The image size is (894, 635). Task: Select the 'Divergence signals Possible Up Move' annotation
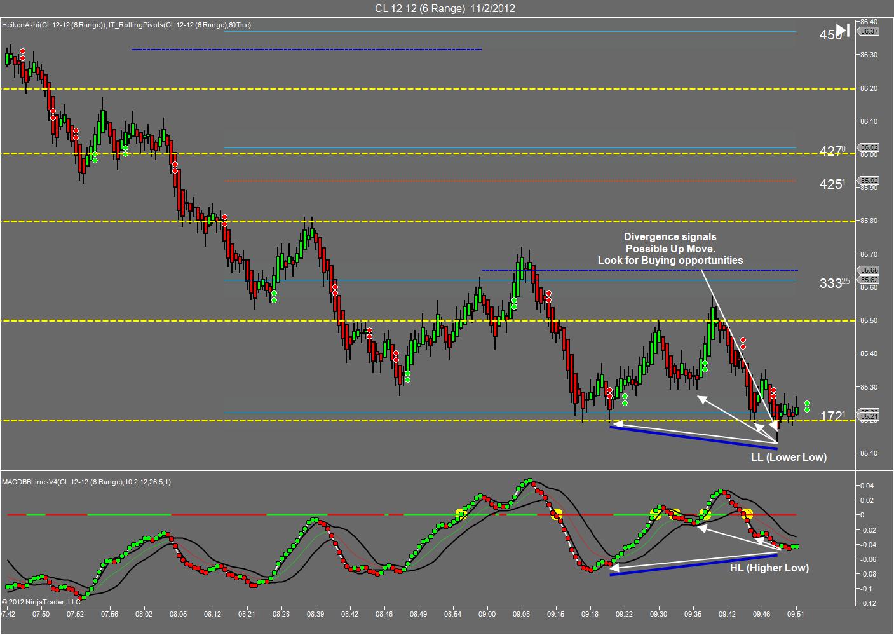[x=670, y=249]
